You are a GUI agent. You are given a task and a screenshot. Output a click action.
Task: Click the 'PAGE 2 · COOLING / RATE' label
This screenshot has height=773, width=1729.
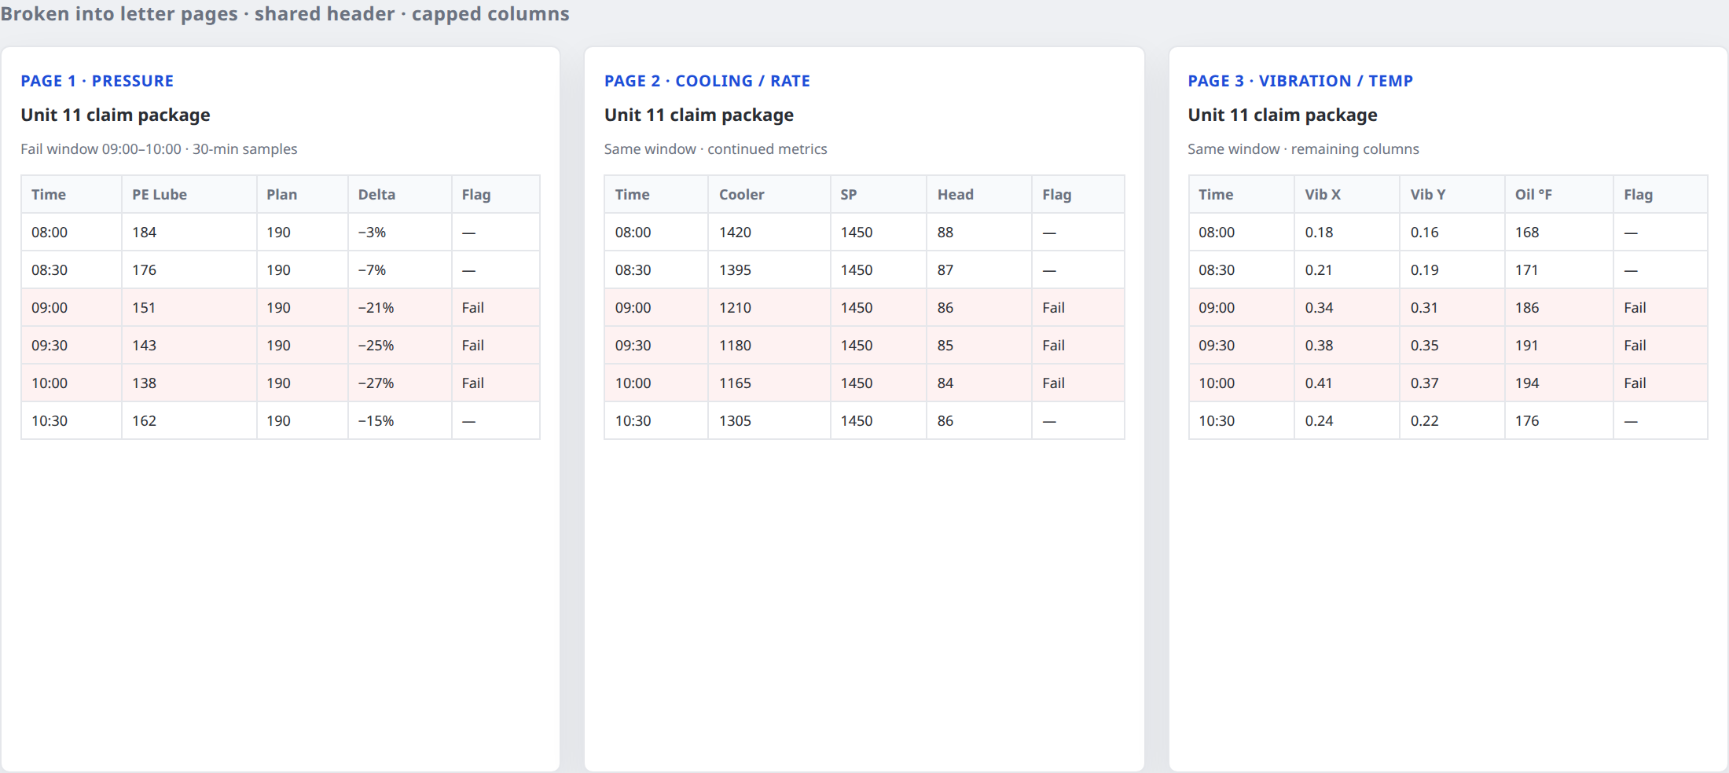(707, 81)
